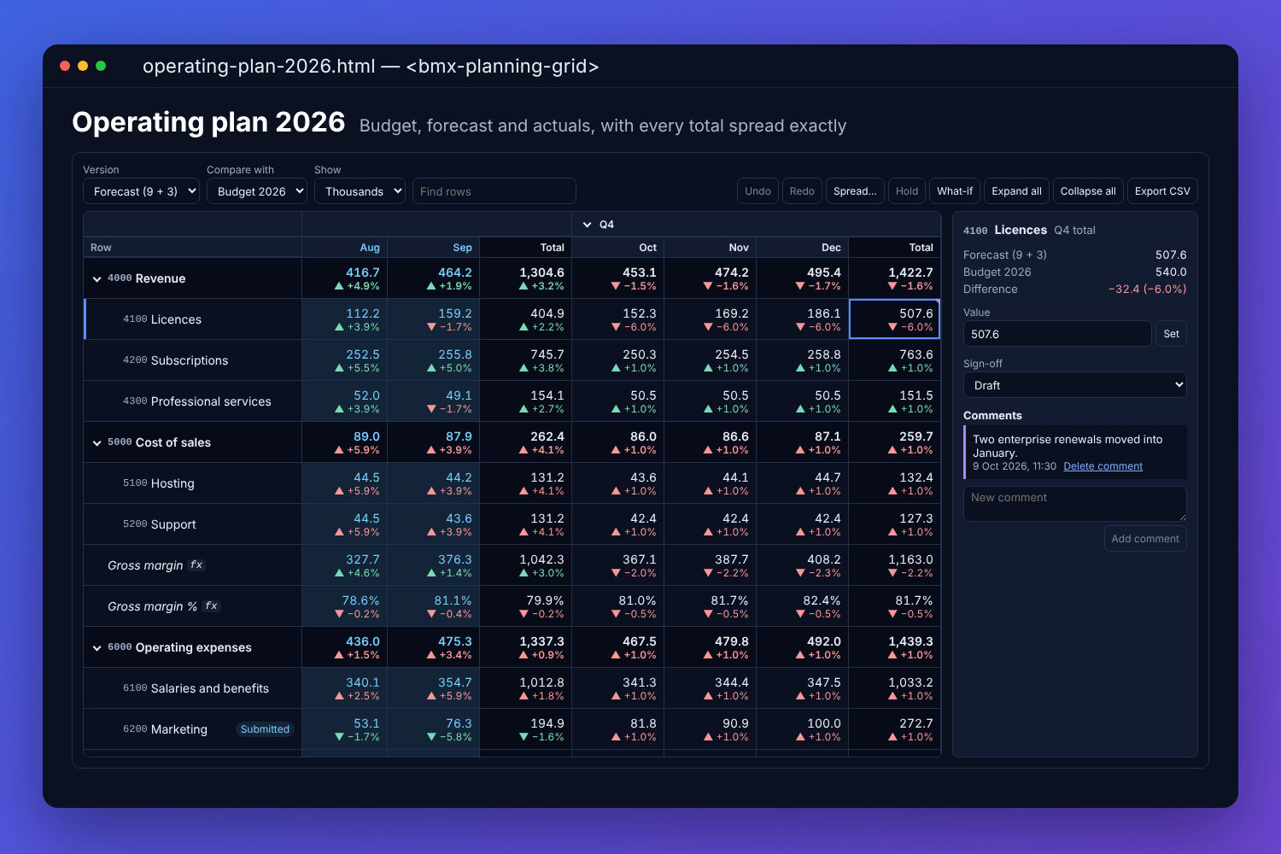Collapse the Q4 column group

(x=587, y=225)
